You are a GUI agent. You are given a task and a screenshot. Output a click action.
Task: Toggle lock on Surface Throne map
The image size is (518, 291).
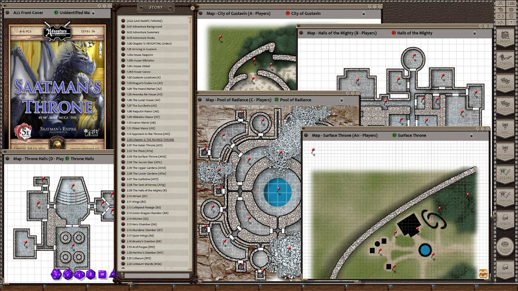471,135
